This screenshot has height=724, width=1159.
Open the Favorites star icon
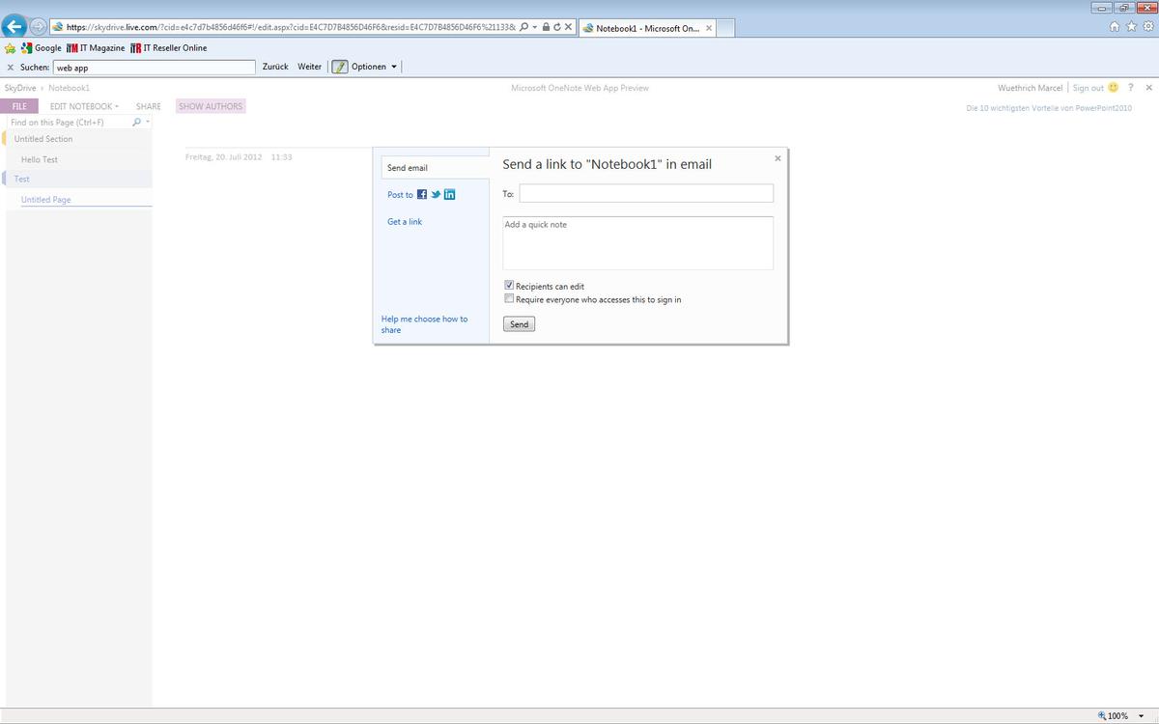point(1131,27)
